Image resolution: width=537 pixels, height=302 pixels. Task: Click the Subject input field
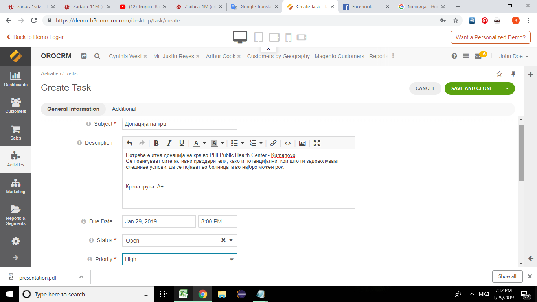click(179, 124)
